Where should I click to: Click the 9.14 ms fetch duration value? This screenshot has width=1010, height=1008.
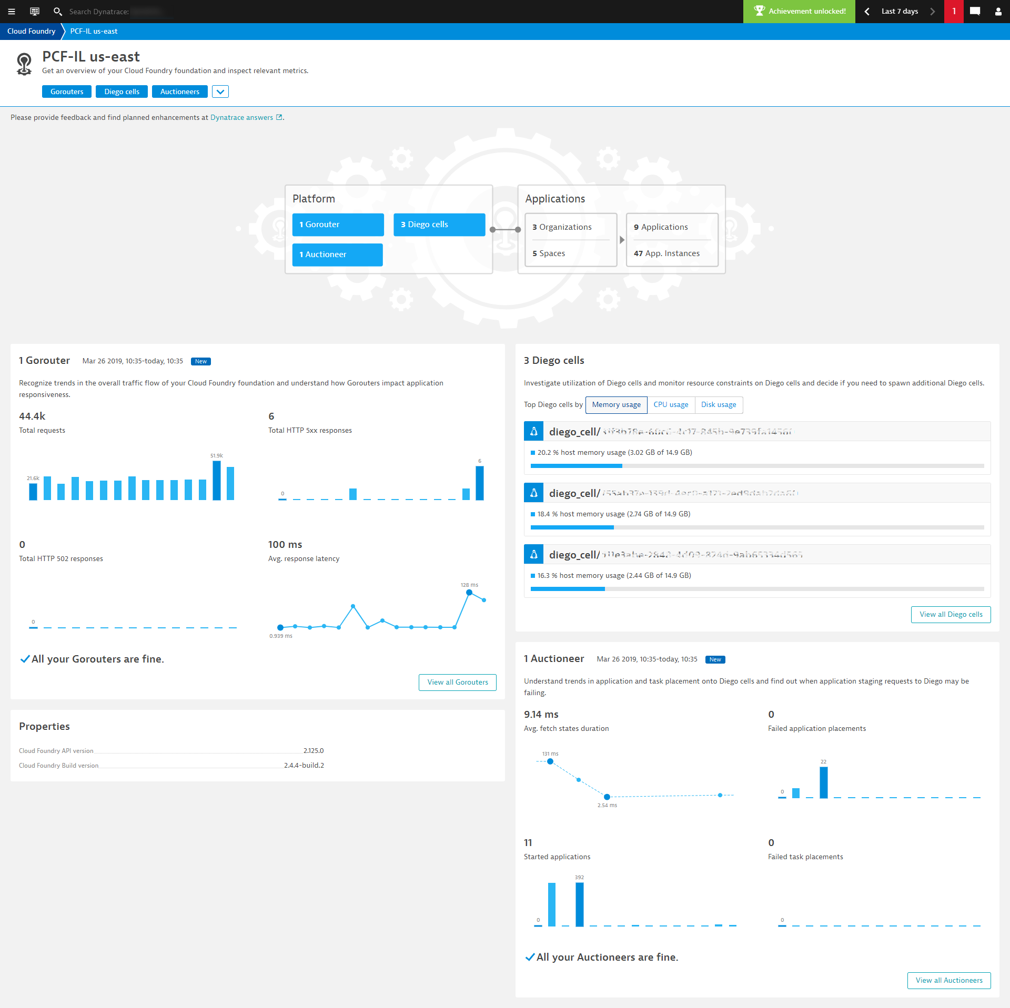pyautogui.click(x=541, y=715)
